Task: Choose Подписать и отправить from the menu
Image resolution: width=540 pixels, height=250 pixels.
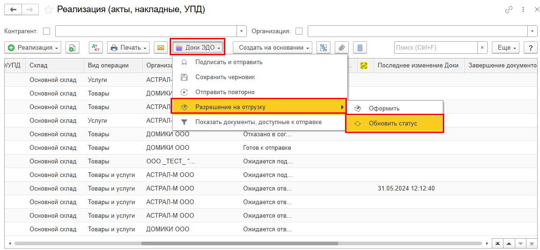Action: pyautogui.click(x=229, y=62)
